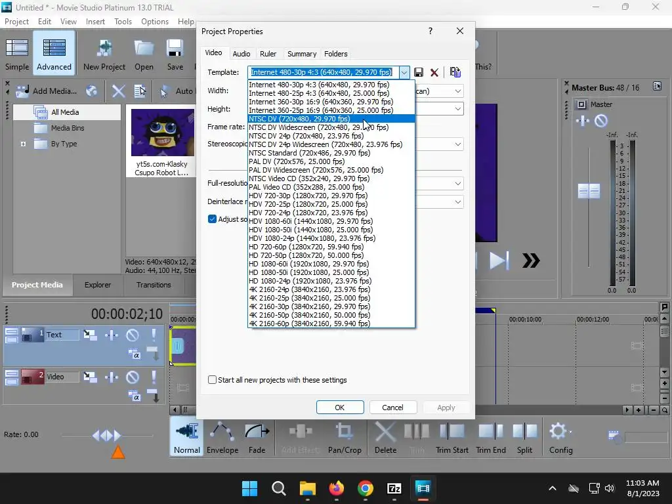Go to end playback button
672x504 pixels.
pos(499,261)
